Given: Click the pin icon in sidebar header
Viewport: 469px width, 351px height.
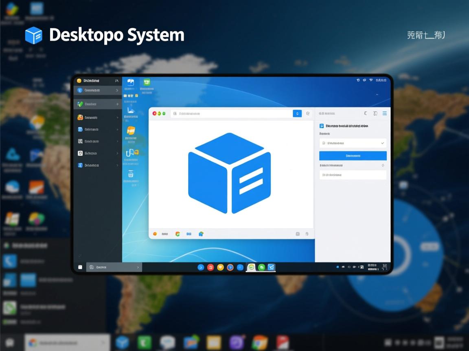Looking at the screenshot, I should click(117, 81).
